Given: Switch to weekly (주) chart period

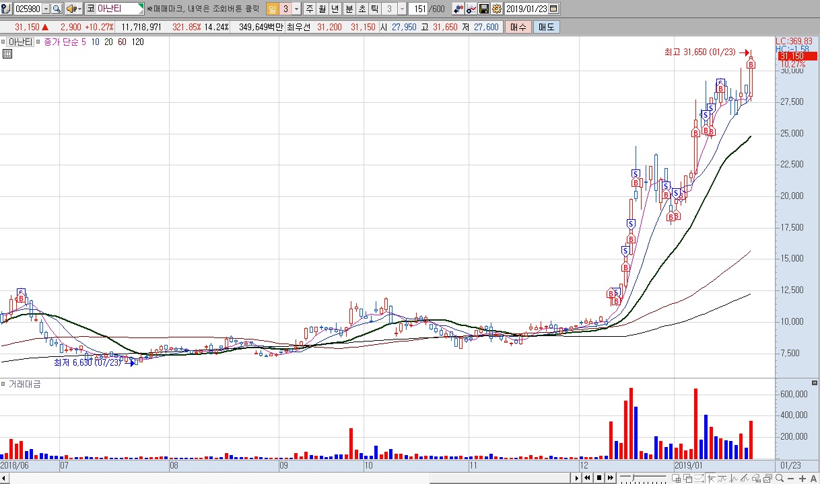Looking at the screenshot, I should tap(309, 9).
